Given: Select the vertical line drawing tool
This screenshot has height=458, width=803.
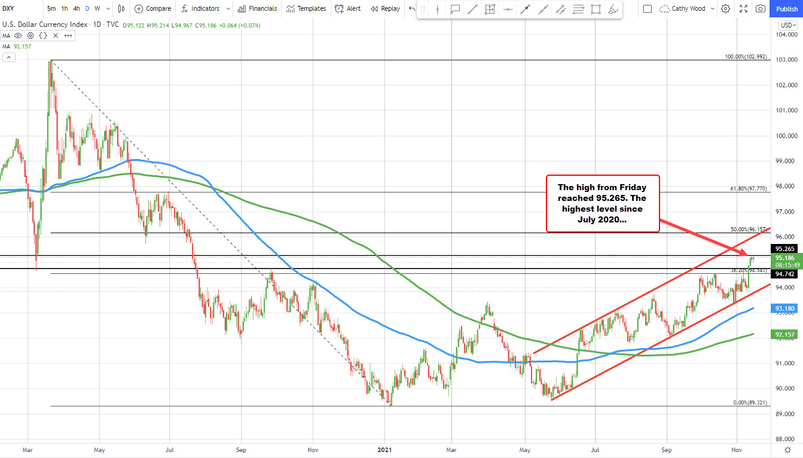Looking at the screenshot, I should point(438,9).
